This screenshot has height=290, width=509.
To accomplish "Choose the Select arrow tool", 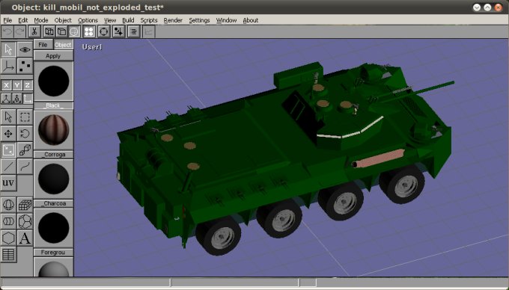I will (8, 117).
